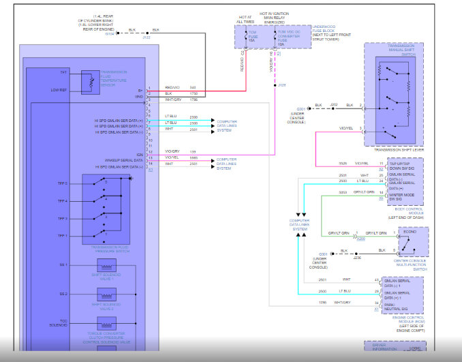Select the torque converter clutch solenoid symbol

[106, 322]
